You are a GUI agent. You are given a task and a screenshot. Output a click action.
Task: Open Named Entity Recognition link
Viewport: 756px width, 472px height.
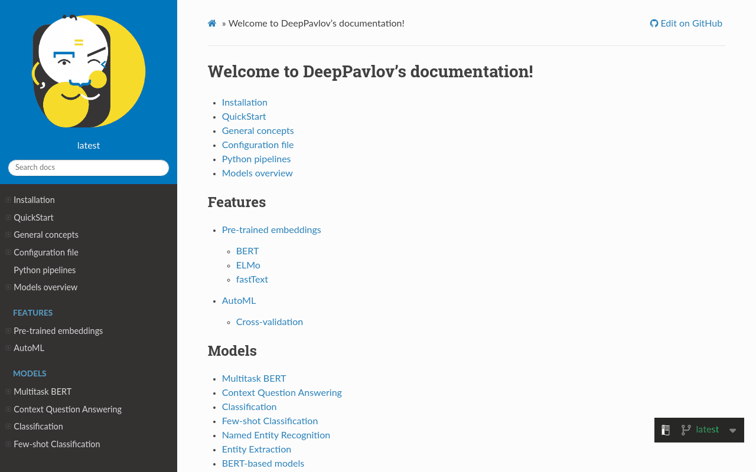tap(276, 435)
